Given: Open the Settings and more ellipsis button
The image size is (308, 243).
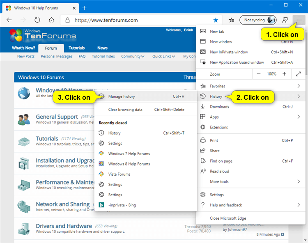Looking at the screenshot, I should pyautogui.click(x=299, y=20).
